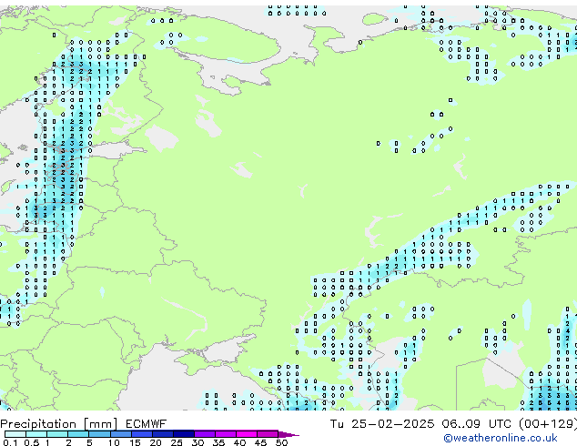577x446 pixels.
Task: Click the '06..09 UTC' time label
Action: tap(477, 424)
